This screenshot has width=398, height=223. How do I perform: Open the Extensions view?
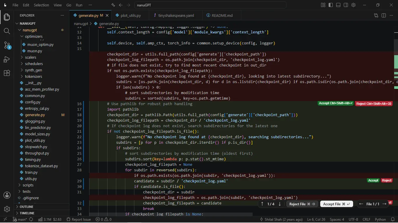7,73
